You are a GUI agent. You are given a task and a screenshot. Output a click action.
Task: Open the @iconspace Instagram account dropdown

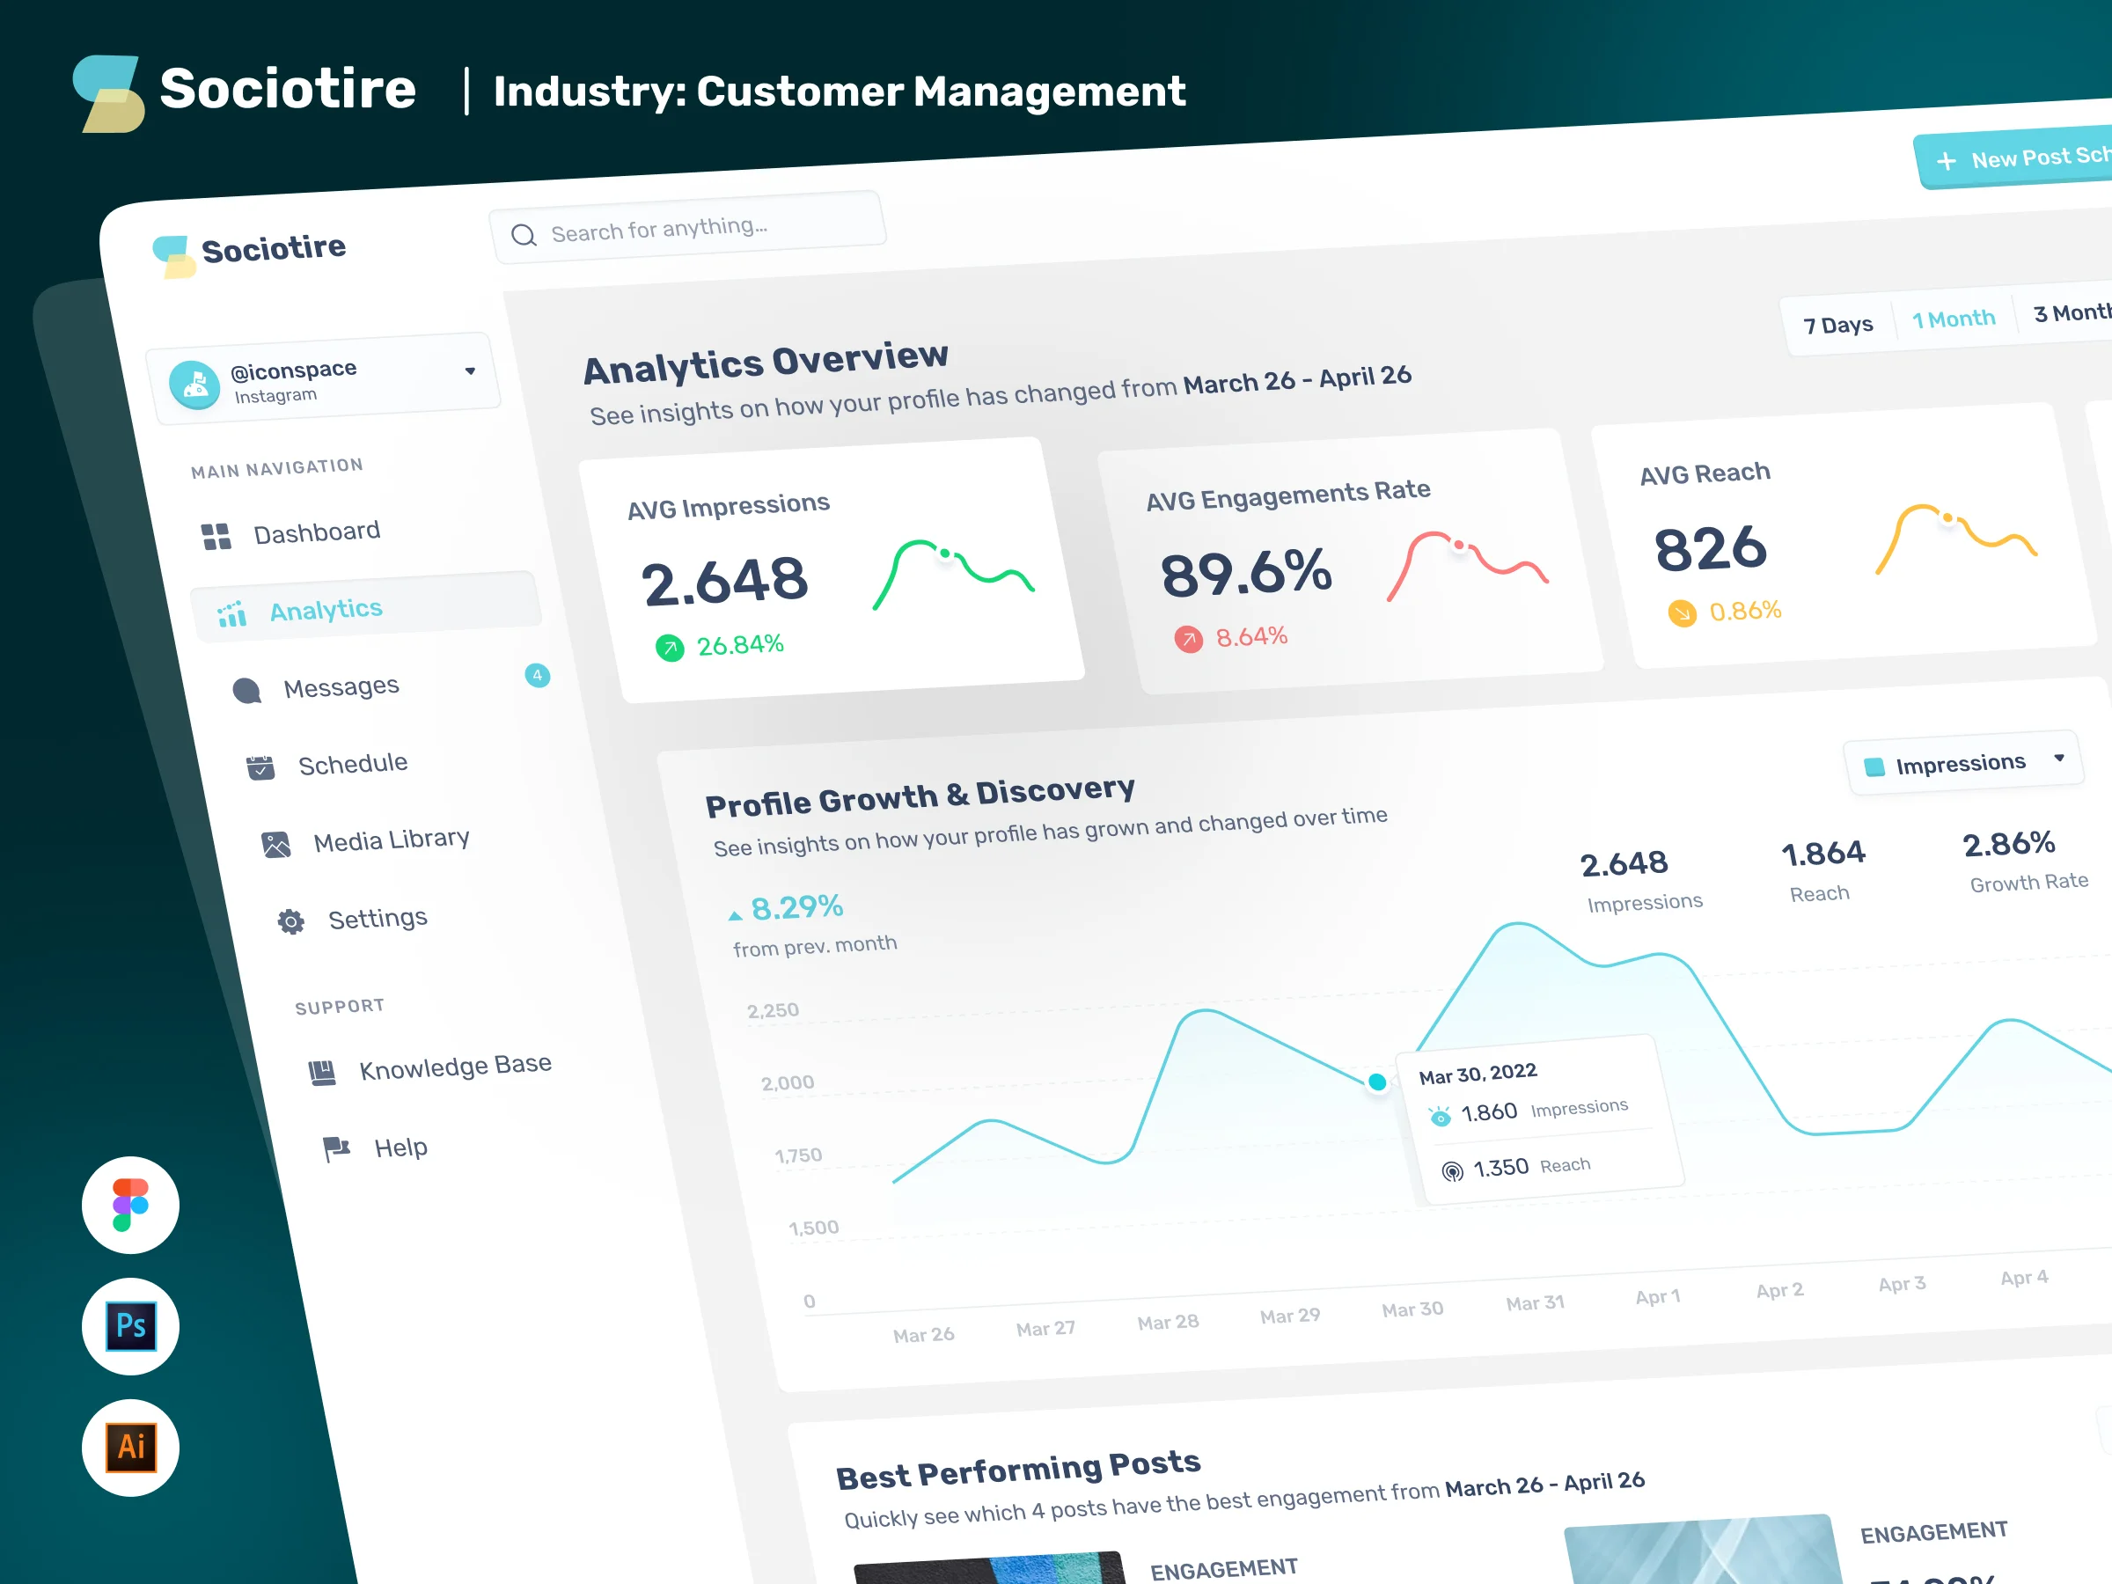point(324,379)
